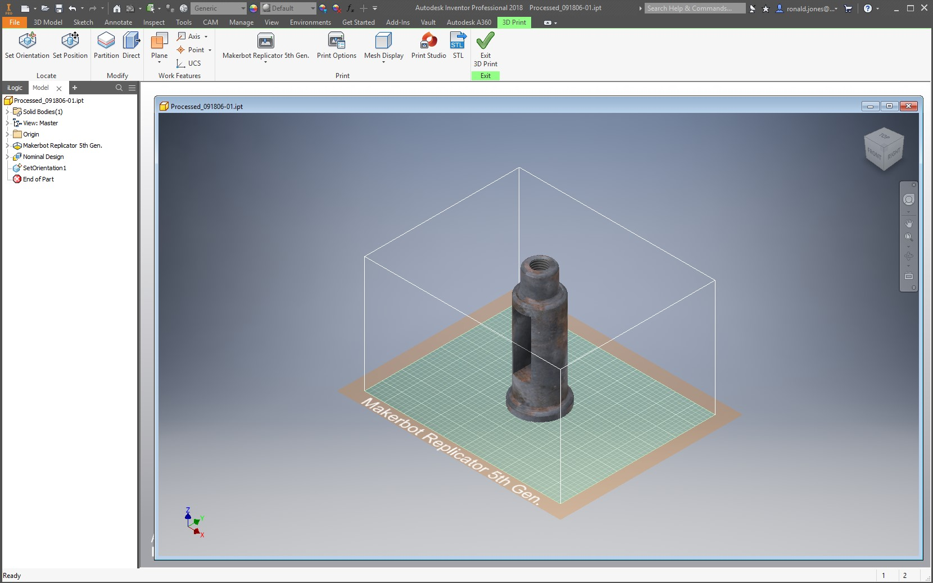
Task: Click the Undo arrow icon
Action: point(73,8)
